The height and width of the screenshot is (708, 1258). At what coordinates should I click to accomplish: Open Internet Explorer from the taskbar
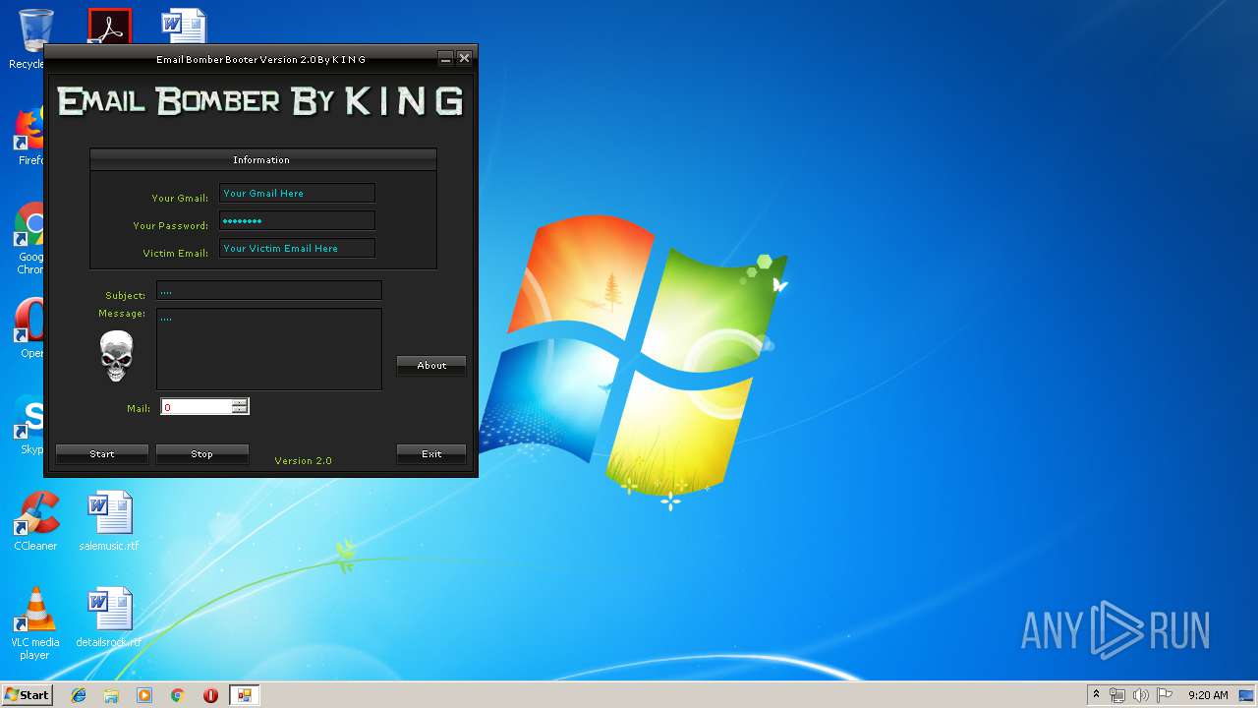tap(79, 695)
